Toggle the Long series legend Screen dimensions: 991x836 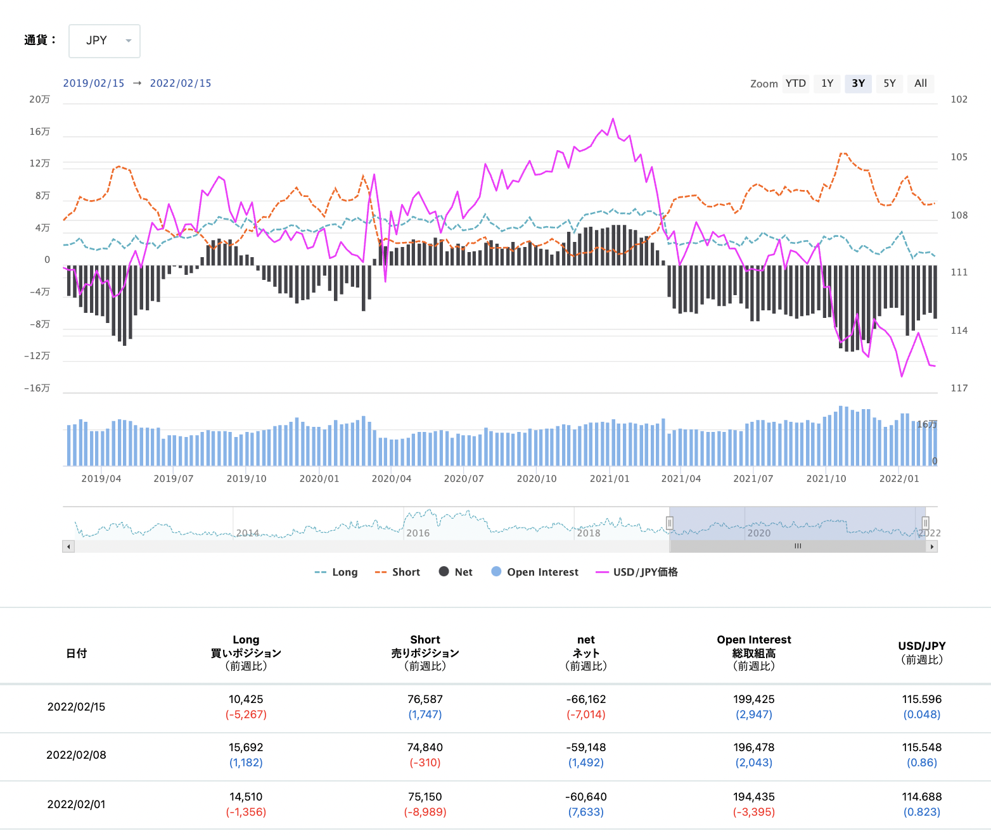coord(336,572)
